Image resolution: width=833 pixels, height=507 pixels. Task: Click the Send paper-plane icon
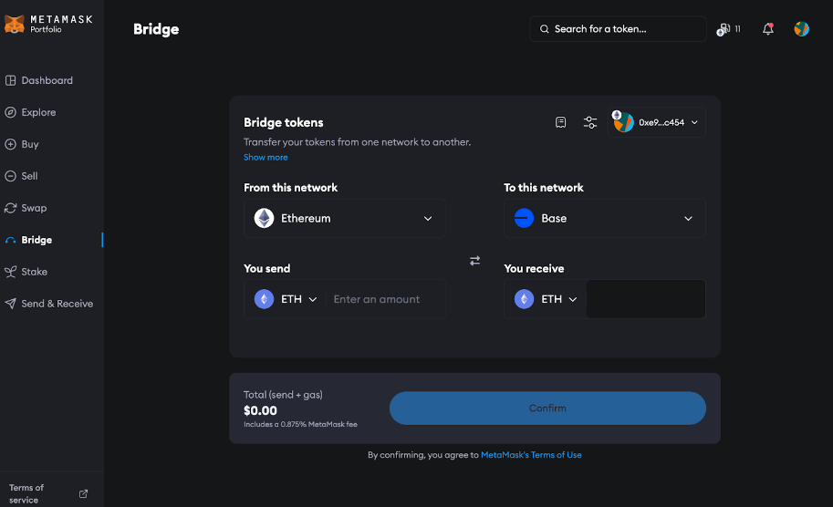click(10, 304)
